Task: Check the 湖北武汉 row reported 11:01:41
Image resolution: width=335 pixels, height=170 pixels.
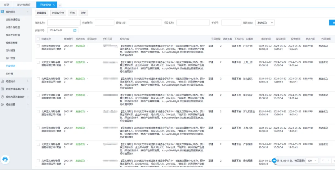Action: 38,78
